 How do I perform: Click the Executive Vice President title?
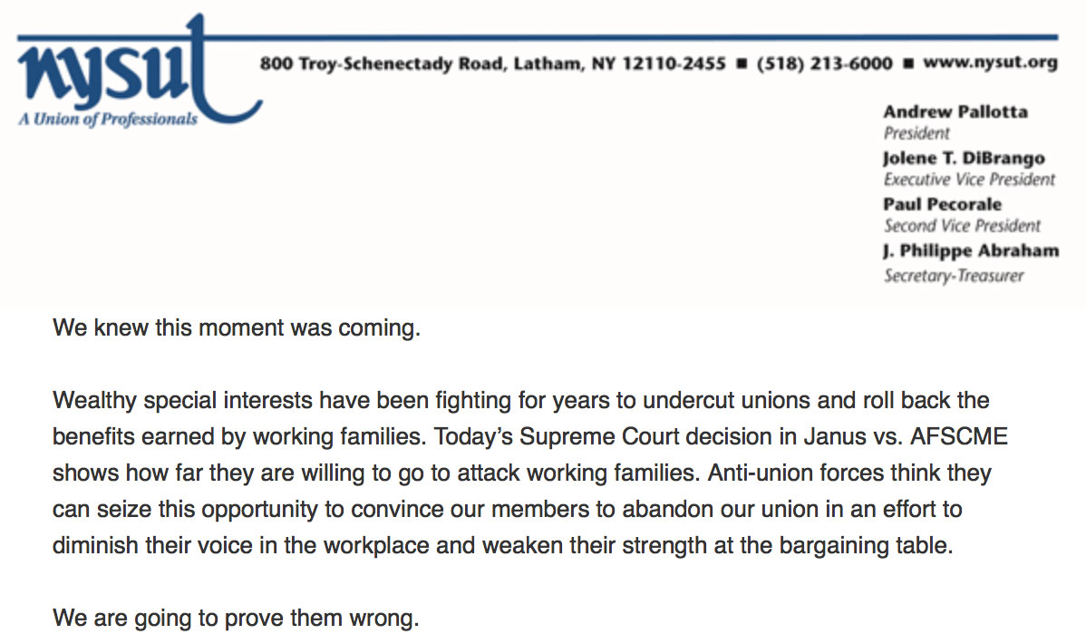point(969,180)
